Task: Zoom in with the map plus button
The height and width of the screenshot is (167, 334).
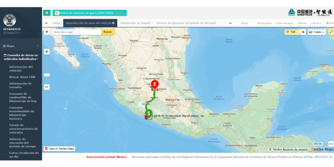Action: click(x=47, y=52)
